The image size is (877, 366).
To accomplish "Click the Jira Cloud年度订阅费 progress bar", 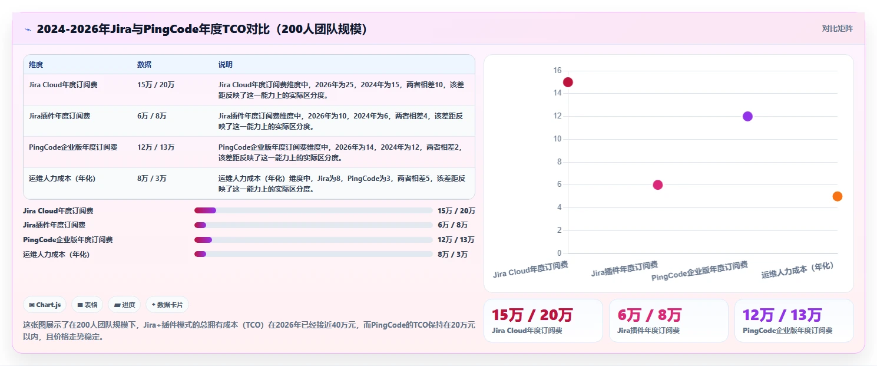I will coord(313,210).
